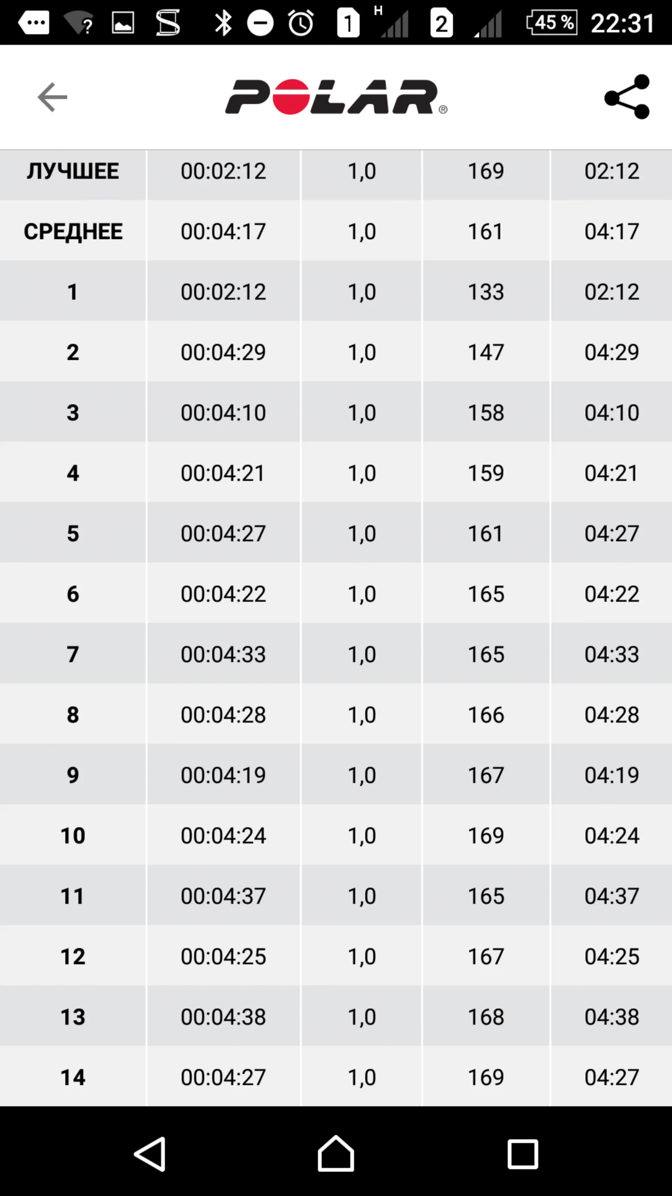Select the ЛУЧШЕЕ row label

click(73, 171)
